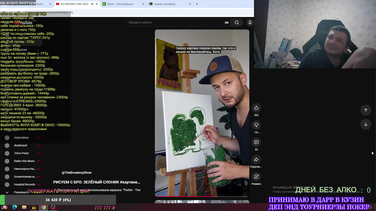
Task: Click Hospital Records live indicator
Action: pyautogui.click(x=38, y=185)
